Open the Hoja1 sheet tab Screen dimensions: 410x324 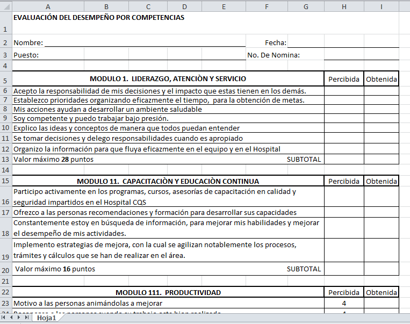47,318
